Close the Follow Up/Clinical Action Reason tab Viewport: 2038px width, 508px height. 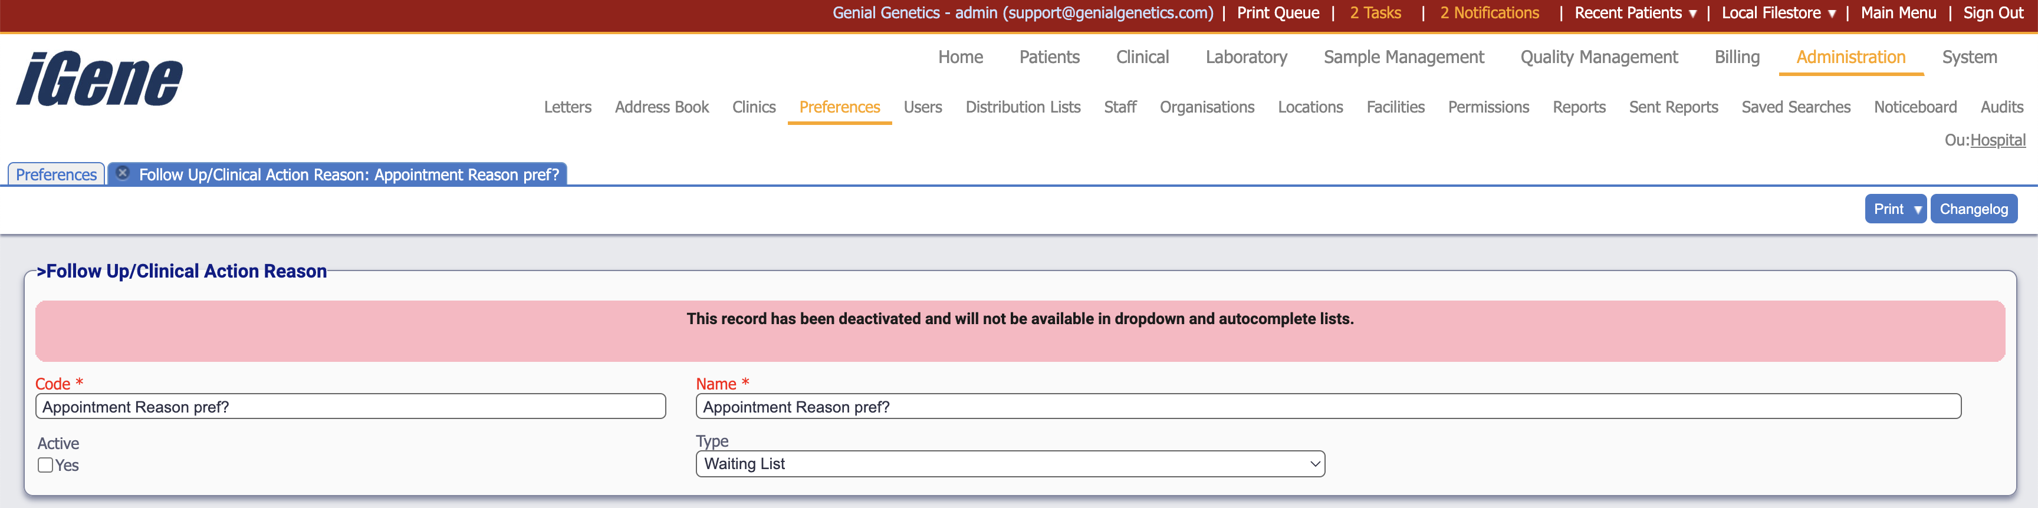(x=123, y=173)
